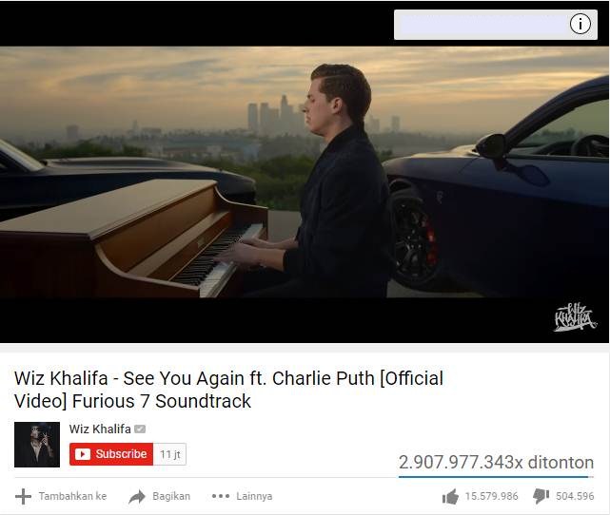Click the thumbs up like icon
This screenshot has width=610, height=515.
click(x=450, y=496)
